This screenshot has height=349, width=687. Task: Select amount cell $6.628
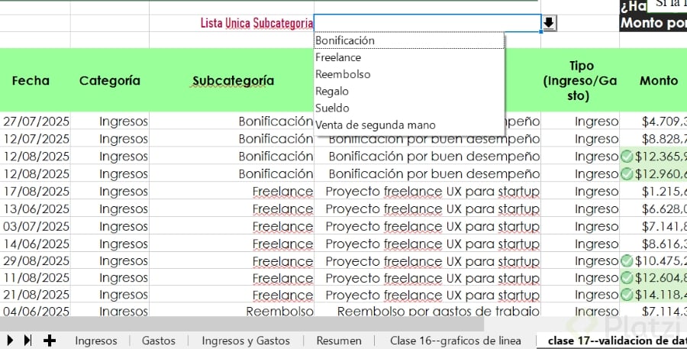[x=653, y=208]
